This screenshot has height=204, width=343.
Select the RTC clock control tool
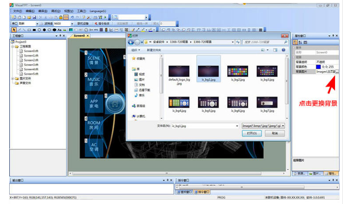click(96, 30)
